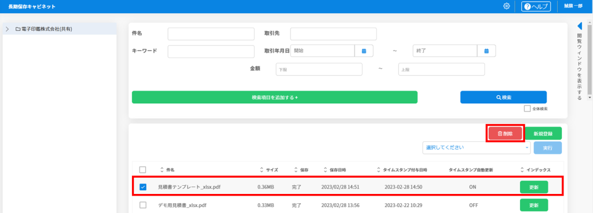Click 更新 in 見積書テンプレート row
The height and width of the screenshot is (213, 593).
[533, 187]
